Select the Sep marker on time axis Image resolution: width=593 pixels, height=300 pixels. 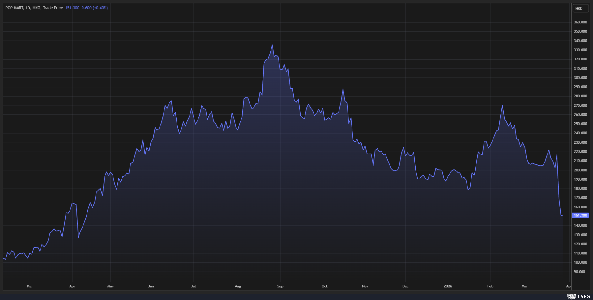pos(280,286)
